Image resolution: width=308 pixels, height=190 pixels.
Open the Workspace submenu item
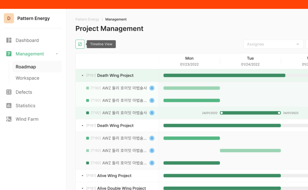coord(27,78)
